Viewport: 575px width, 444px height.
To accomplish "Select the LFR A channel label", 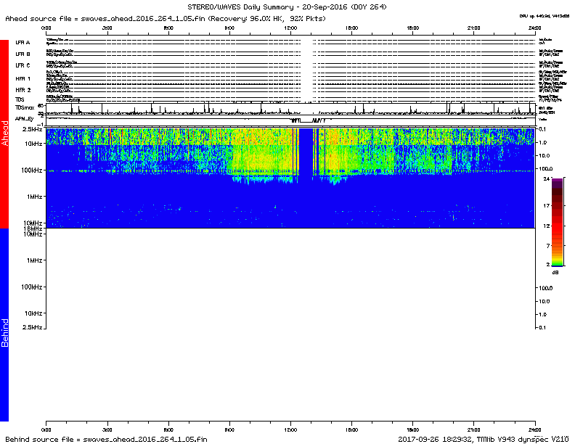I will [x=23, y=43].
